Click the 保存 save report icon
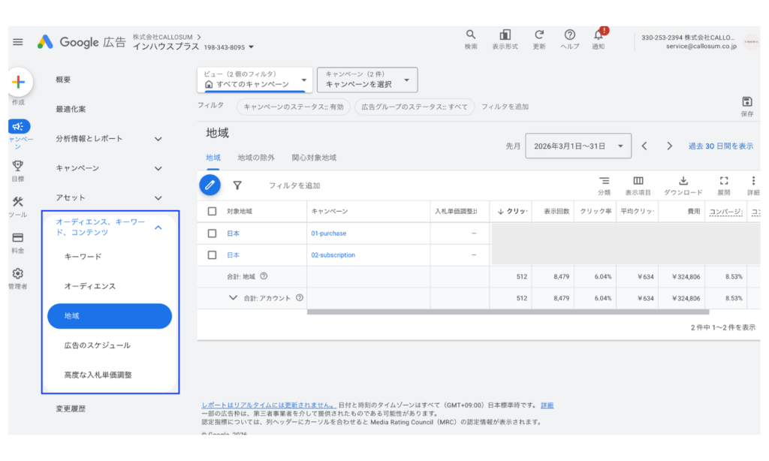Screen dimensions: 769x461 pyautogui.click(x=746, y=101)
